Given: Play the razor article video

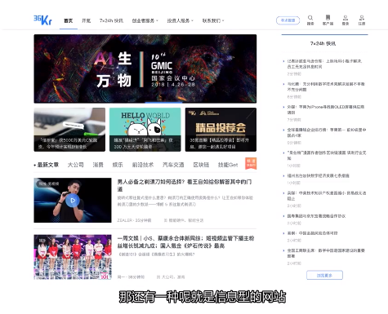Looking at the screenshot, I should (73, 201).
